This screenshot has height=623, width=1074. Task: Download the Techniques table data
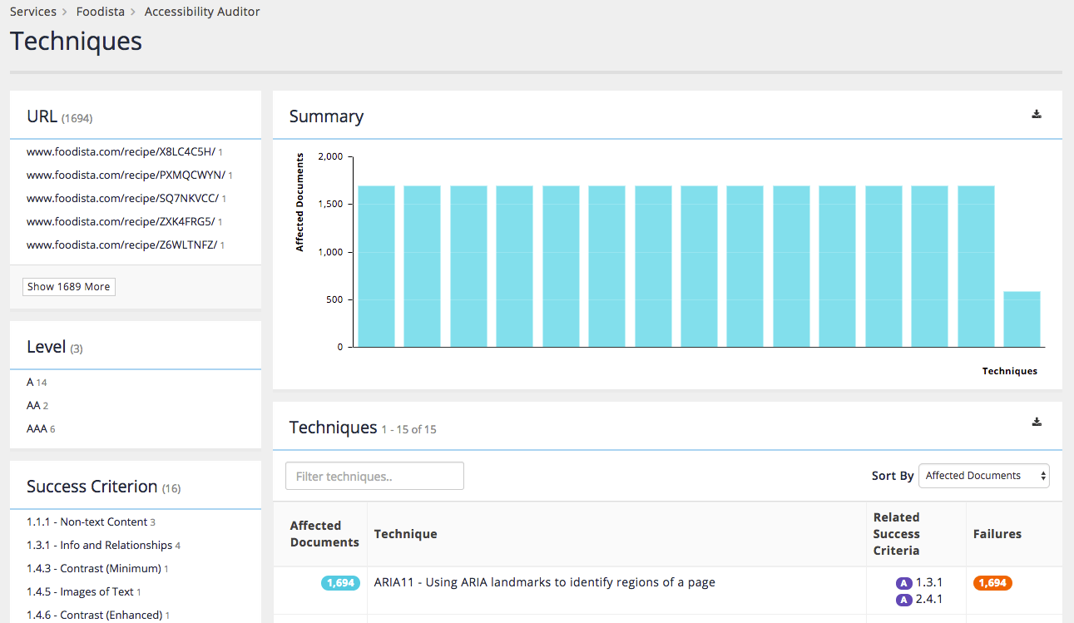pos(1037,422)
